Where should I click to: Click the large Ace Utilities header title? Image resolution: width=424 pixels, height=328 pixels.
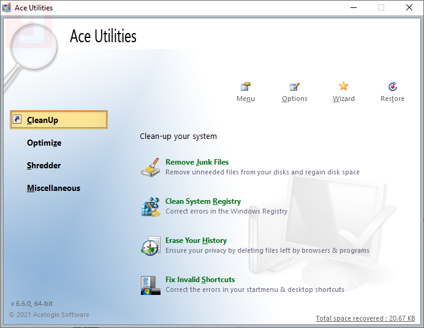coord(103,36)
